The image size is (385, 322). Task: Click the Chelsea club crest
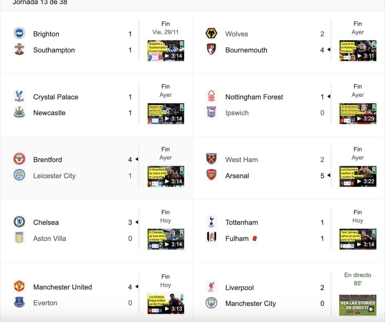coord(19,222)
